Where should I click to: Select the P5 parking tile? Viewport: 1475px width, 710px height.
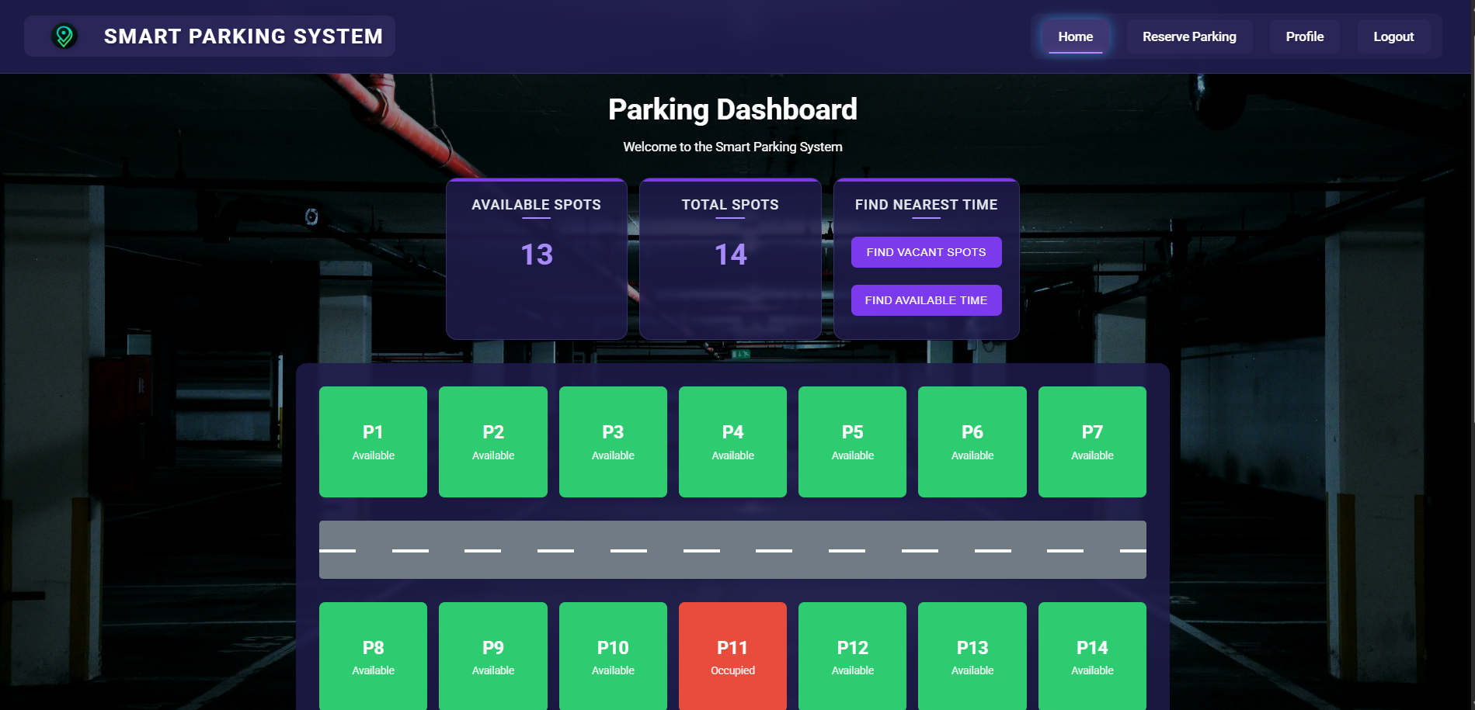[x=852, y=442]
